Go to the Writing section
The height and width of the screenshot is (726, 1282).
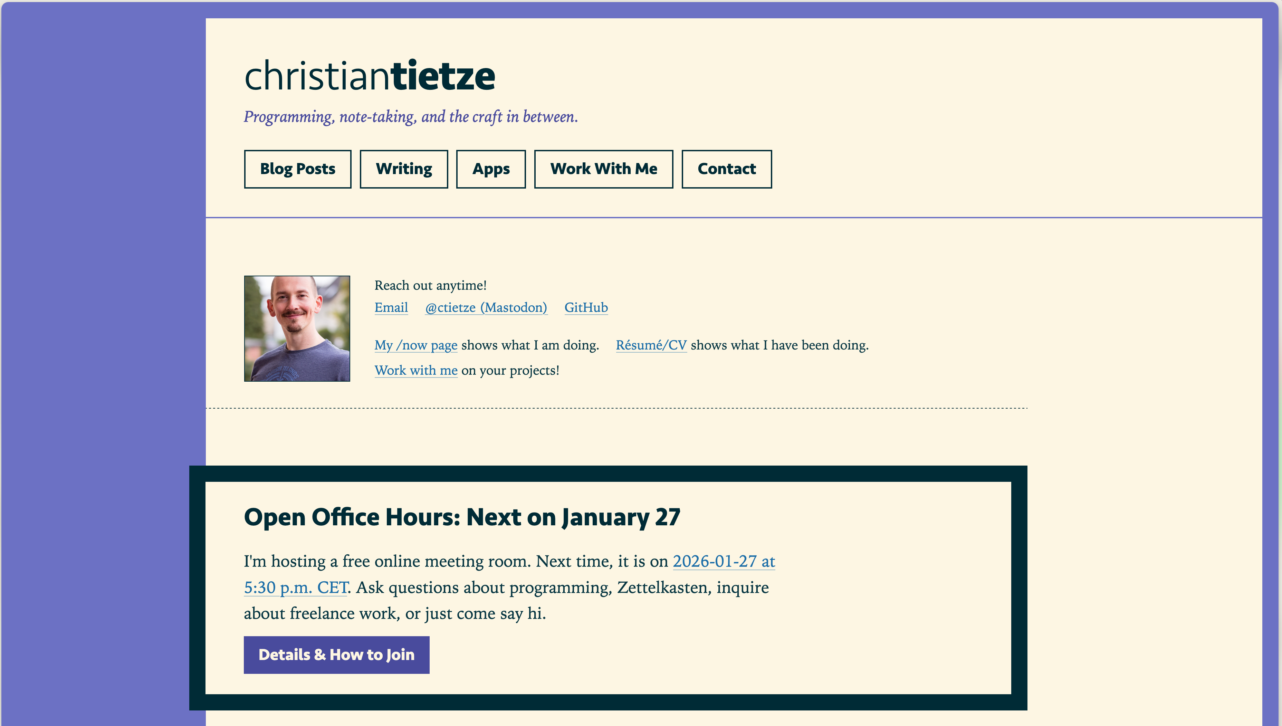coord(404,169)
